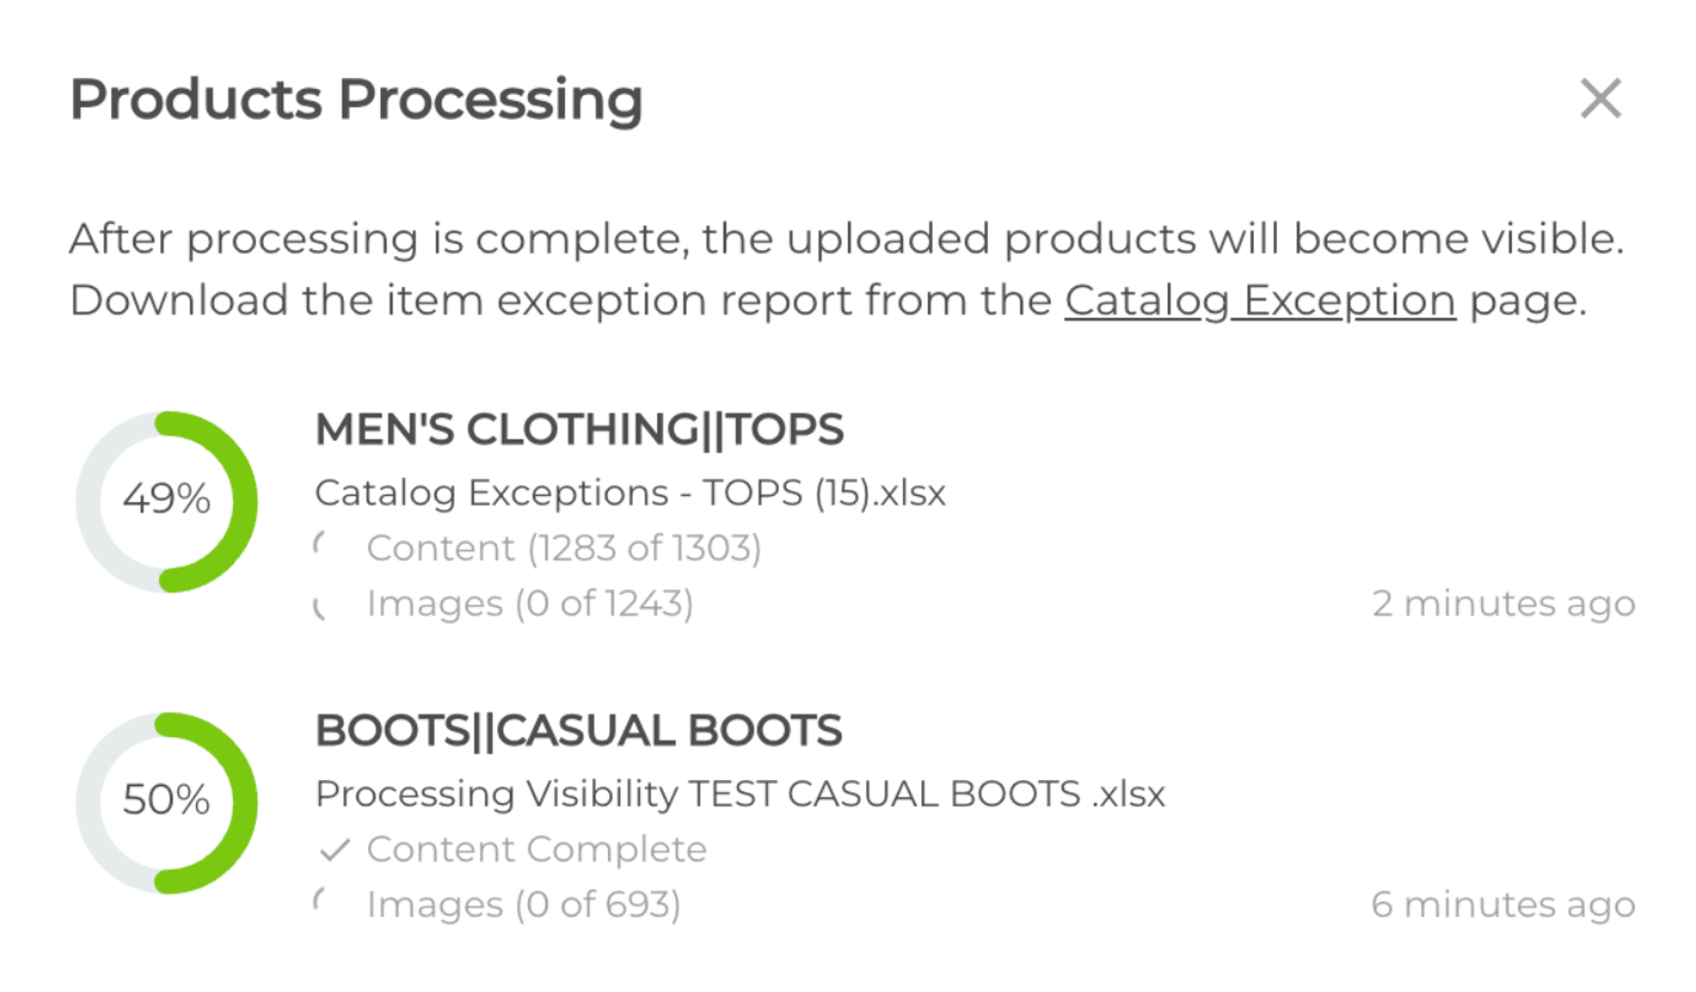Click the Content (1283 of 1303) status text
This screenshot has height=992, width=1696.
564,549
